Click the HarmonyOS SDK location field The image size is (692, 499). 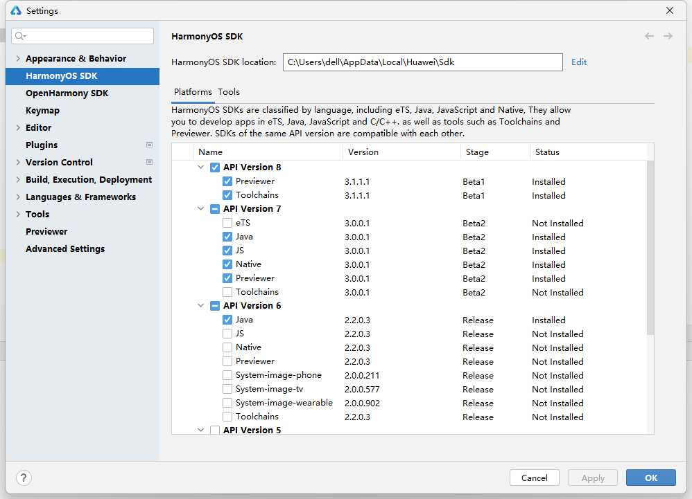tap(423, 62)
